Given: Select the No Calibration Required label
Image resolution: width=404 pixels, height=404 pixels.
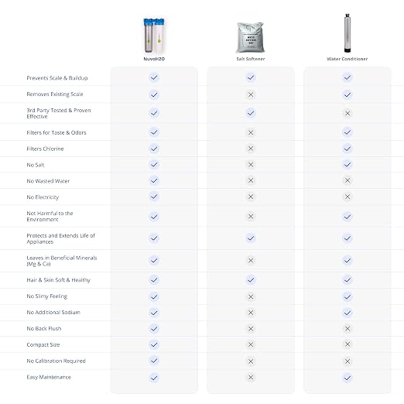Looking at the screenshot, I should [56, 361].
